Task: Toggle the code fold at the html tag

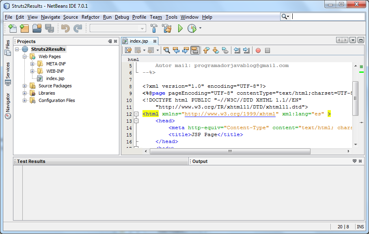Action: pos(136,114)
